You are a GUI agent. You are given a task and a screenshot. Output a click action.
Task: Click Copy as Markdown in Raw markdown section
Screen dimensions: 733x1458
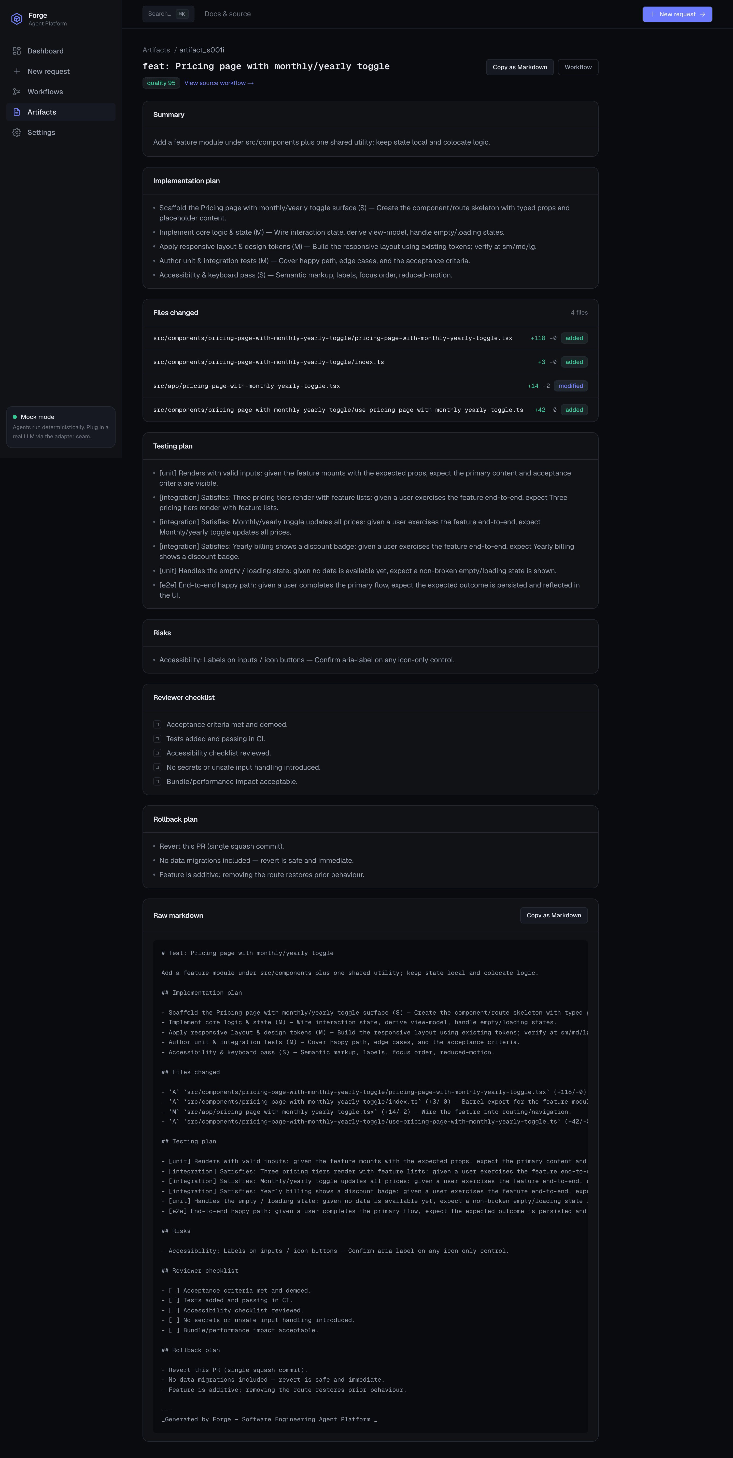click(554, 915)
